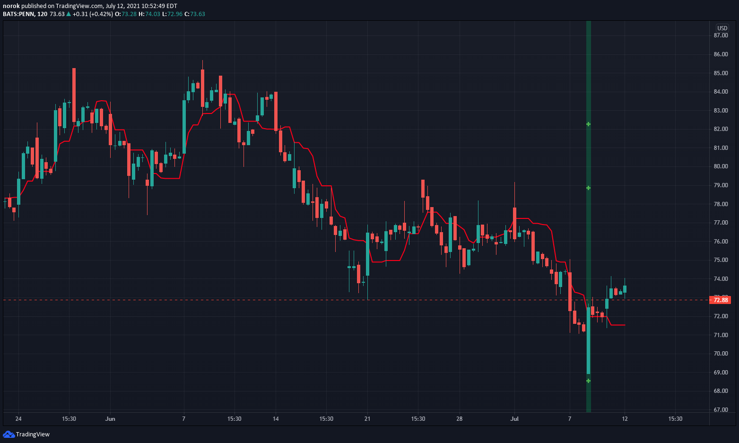This screenshot has height=443, width=739.
Task: Click the L:72.96 low value
Action: pos(172,14)
